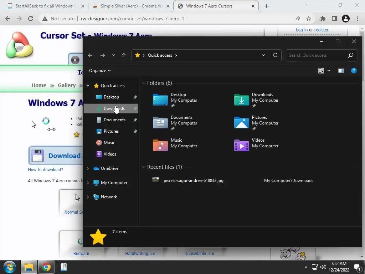Select the Music folder icon in content
This screenshot has width=365, height=274.
pyautogui.click(x=160, y=145)
